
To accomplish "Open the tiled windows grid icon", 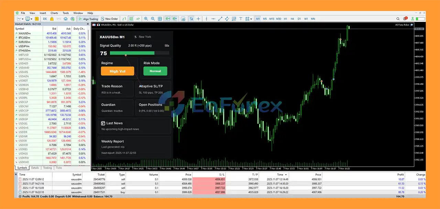I will (160, 19).
